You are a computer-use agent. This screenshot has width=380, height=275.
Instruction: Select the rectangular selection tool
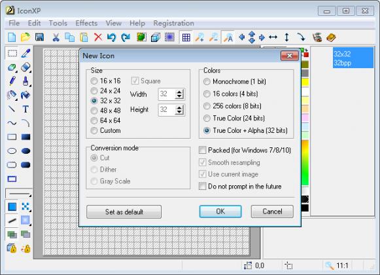coord(12,53)
